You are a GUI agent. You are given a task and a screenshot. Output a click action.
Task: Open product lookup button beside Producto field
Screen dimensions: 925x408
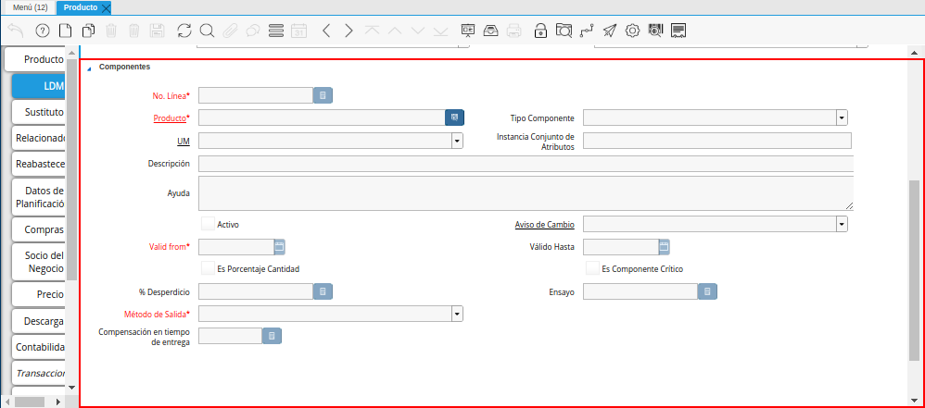click(454, 117)
